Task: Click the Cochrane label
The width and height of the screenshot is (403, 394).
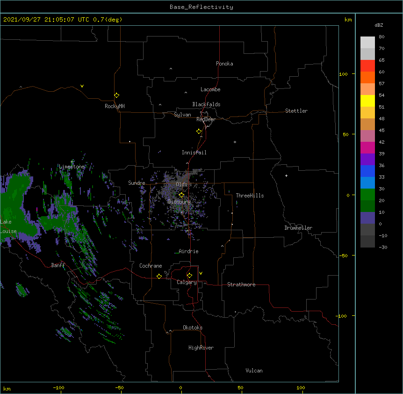Action: [x=151, y=266]
